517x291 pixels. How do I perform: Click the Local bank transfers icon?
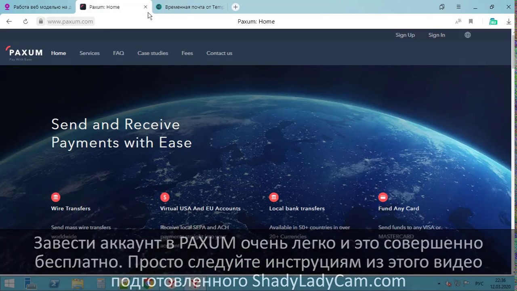coord(274,197)
